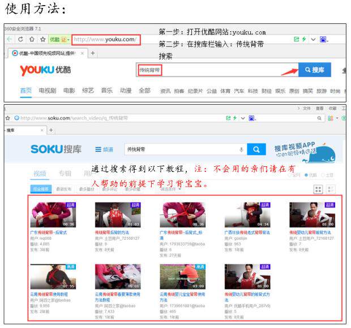Open the 首页 navigation item on Youku

(26, 90)
